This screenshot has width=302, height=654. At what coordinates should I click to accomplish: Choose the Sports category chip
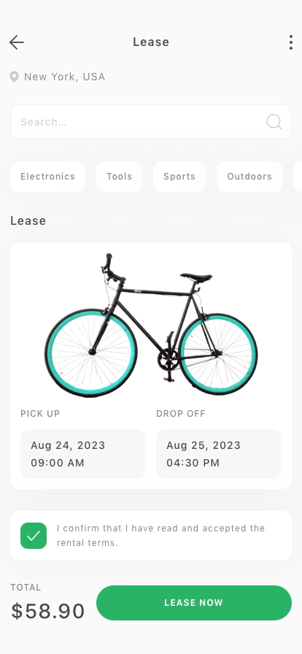coord(179,177)
